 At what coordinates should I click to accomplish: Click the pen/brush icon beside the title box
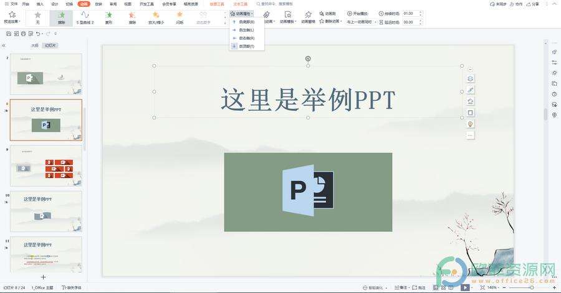(x=470, y=90)
